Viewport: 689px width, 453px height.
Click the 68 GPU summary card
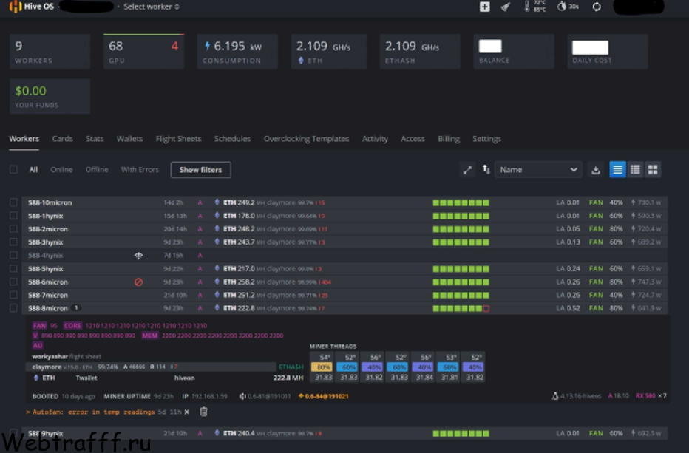(x=143, y=52)
